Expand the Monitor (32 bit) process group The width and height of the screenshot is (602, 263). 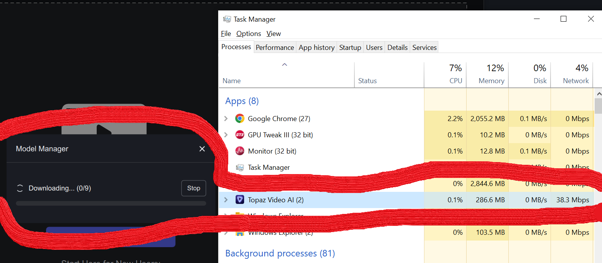[226, 151]
